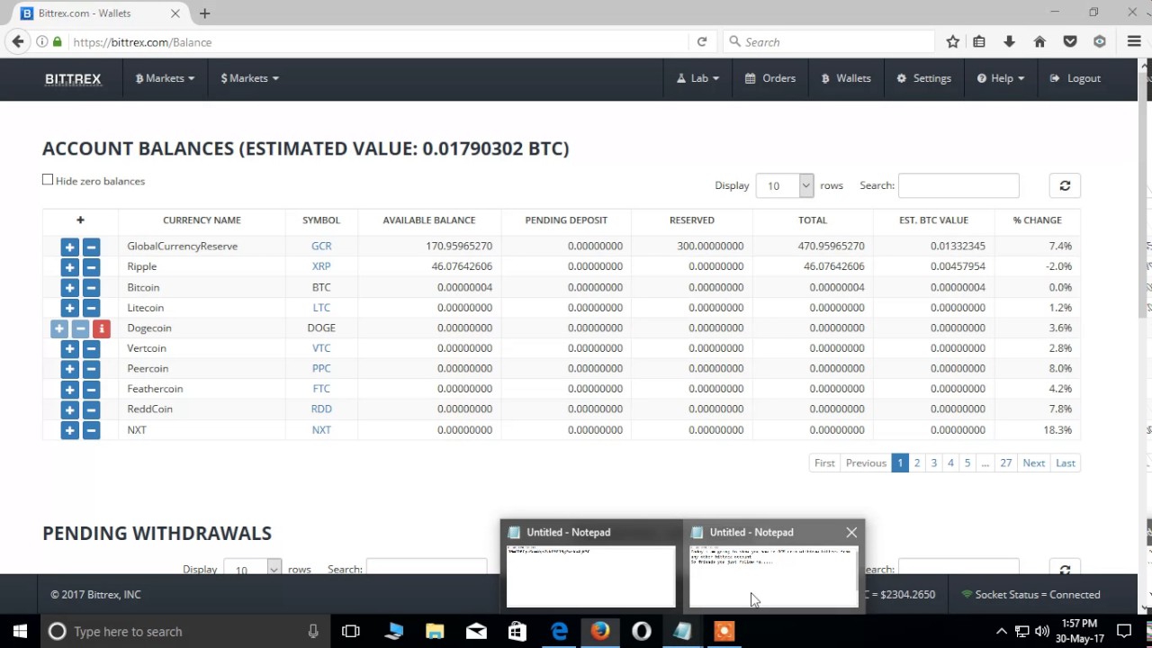Open the Windows Start menu

coord(20,631)
